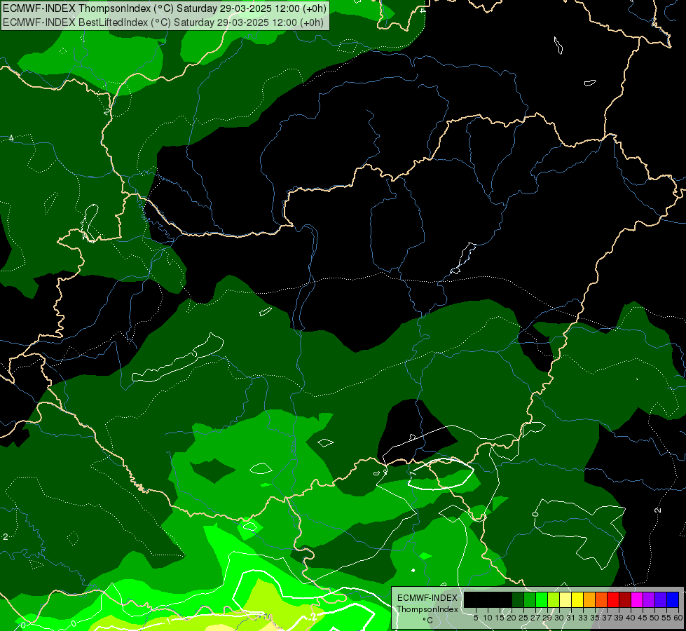This screenshot has width=686, height=631.
Task: Click legend scale value 45
Action: pyautogui.click(x=643, y=618)
